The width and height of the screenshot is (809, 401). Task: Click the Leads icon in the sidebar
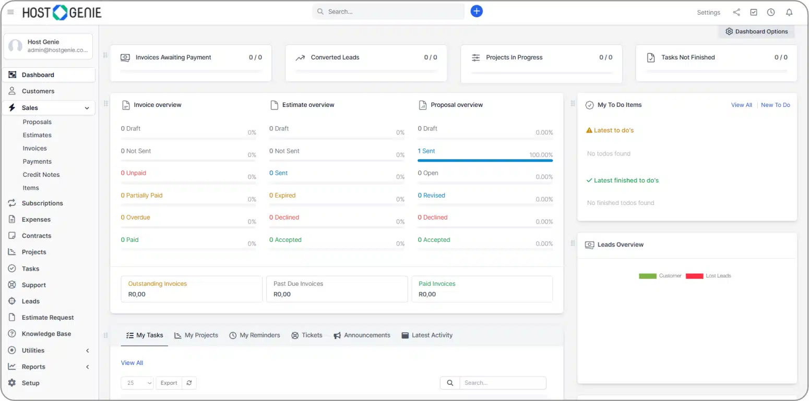click(x=13, y=301)
